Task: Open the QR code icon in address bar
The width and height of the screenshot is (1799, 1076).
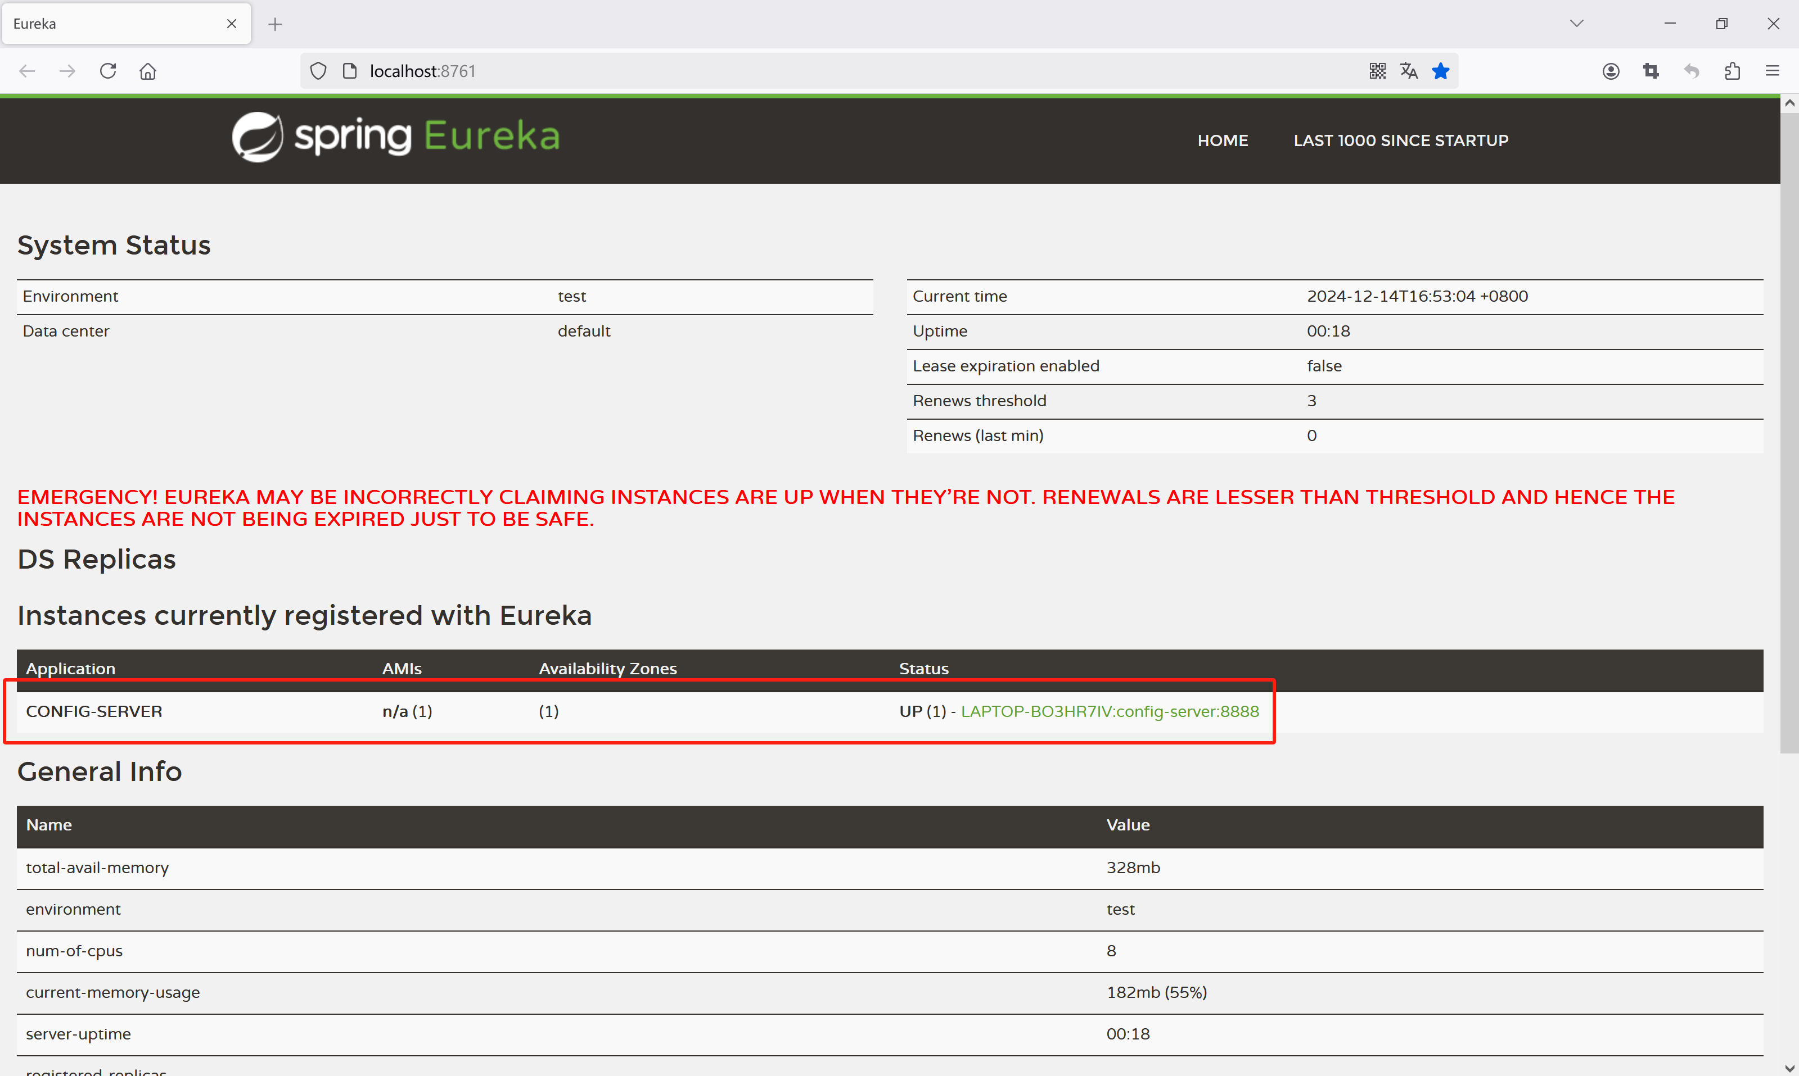Action: [x=1377, y=71]
